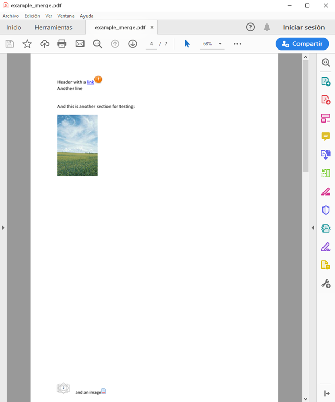This screenshot has height=402, width=335.
Task: Click the Save file icon
Action: (x=9, y=44)
